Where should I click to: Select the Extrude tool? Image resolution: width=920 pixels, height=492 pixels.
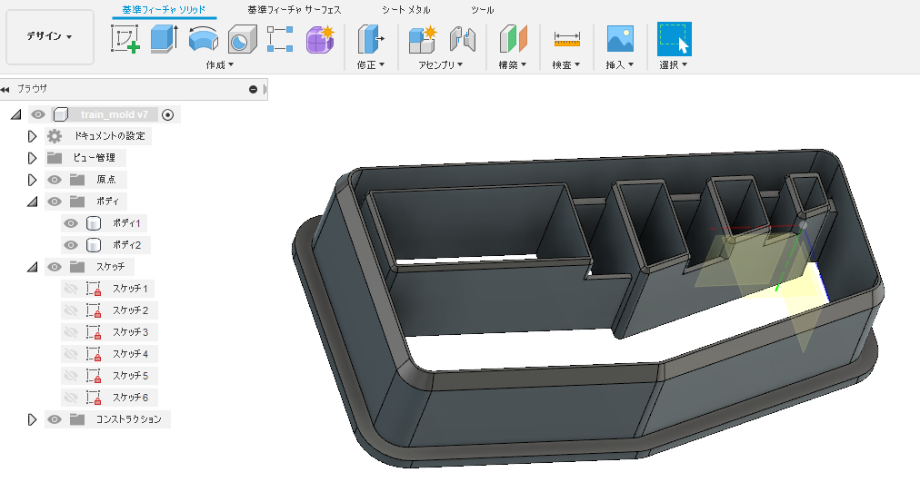tap(165, 39)
